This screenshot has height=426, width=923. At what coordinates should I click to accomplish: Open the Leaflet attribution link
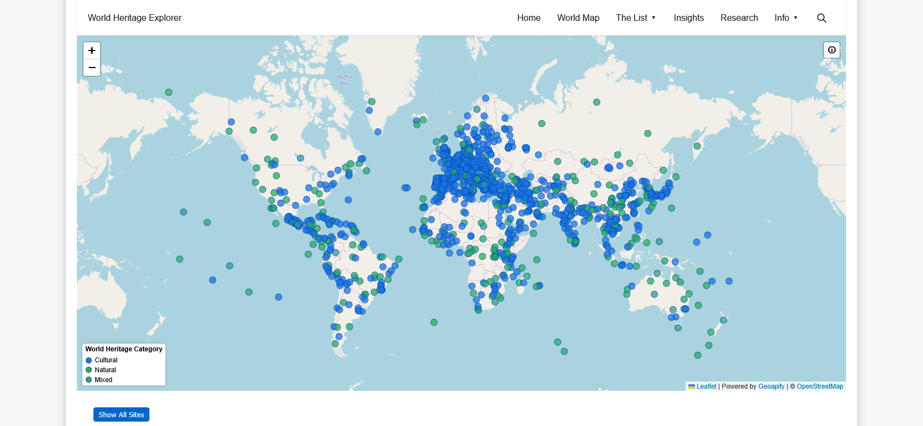point(702,386)
